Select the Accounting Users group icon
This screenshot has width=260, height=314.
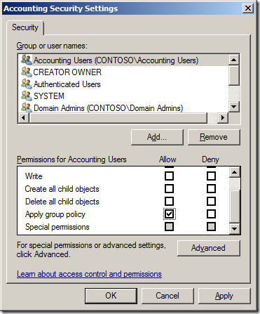click(26, 60)
